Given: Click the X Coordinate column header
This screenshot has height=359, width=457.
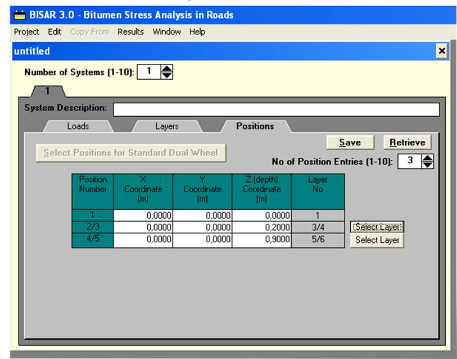Looking at the screenshot, I should (x=143, y=192).
